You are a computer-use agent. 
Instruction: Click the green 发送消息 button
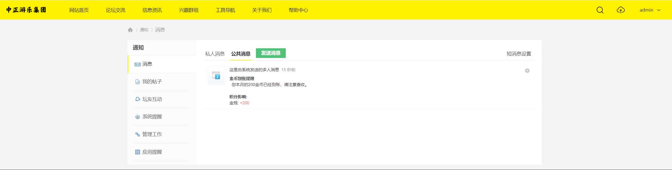(271, 53)
